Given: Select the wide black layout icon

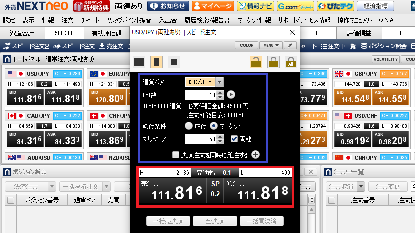Looking at the screenshot, I should [x=139, y=62].
